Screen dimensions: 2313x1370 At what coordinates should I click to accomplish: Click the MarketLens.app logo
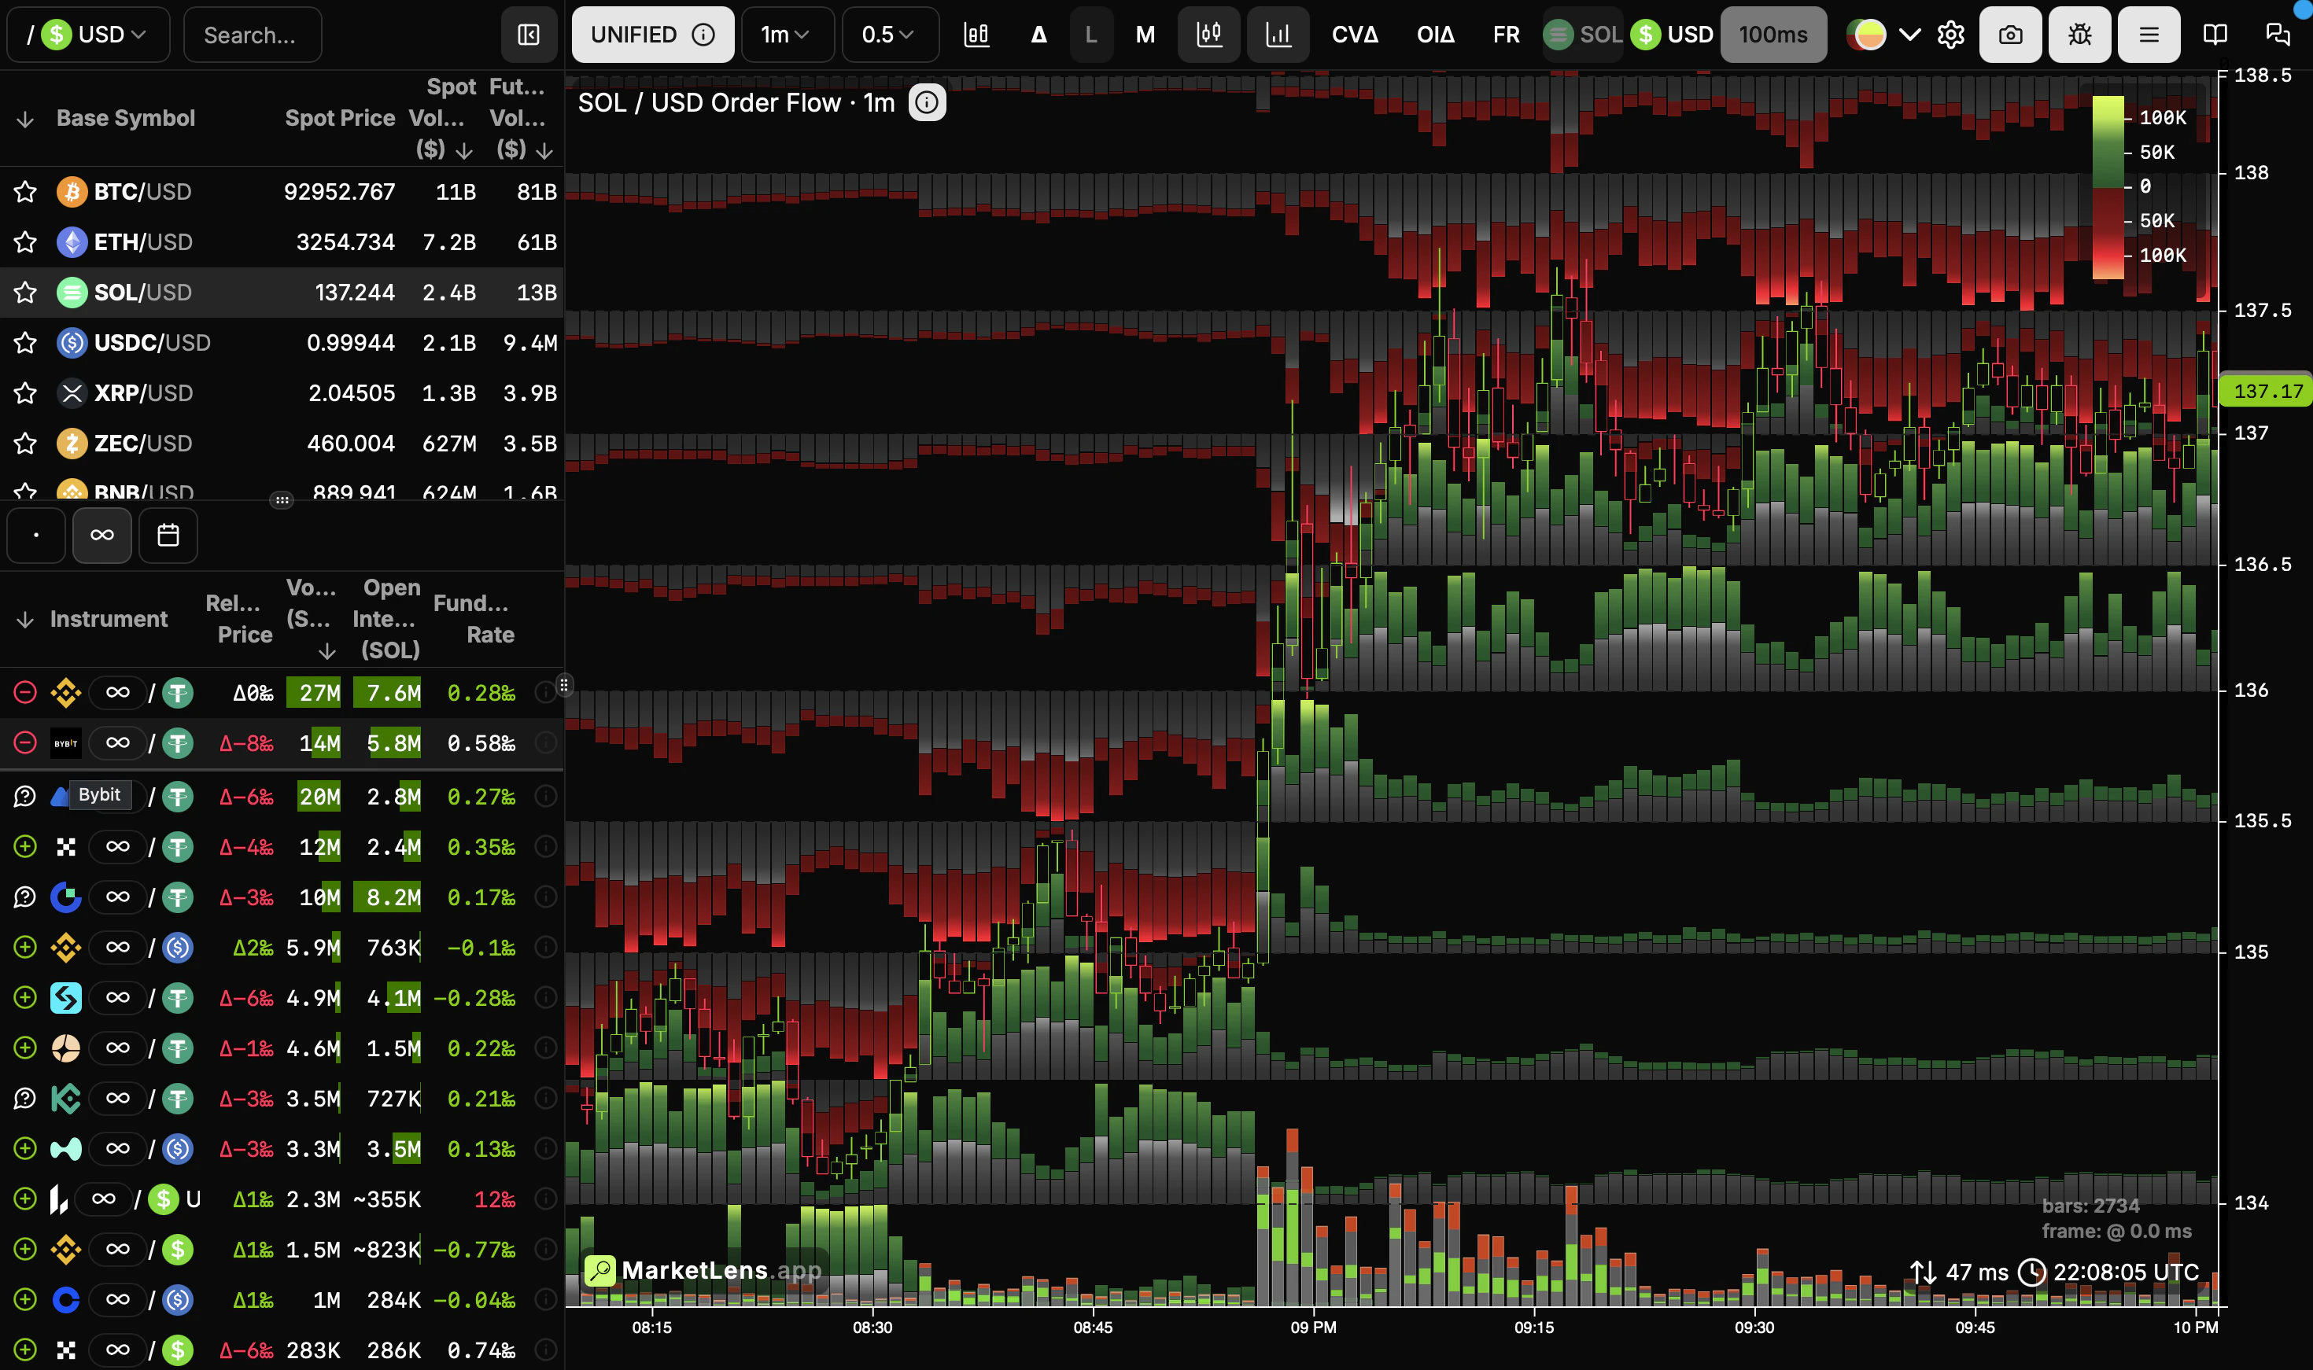click(703, 1270)
